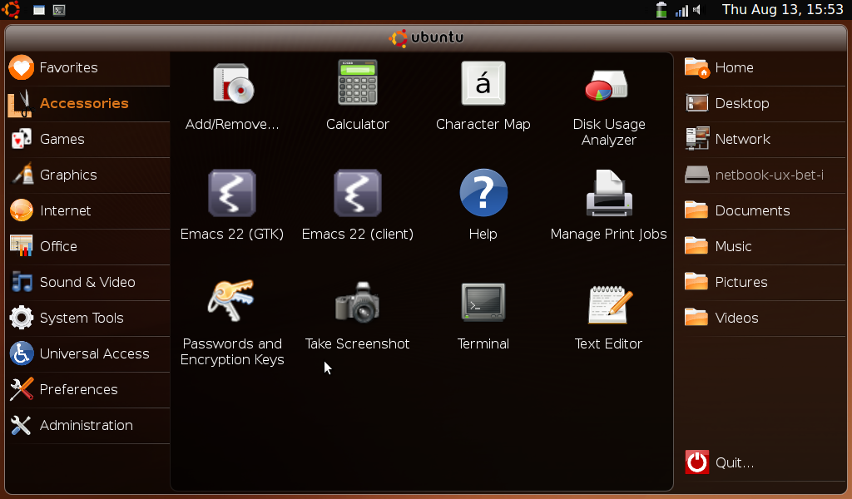This screenshot has width=852, height=499.
Task: Check the battery status indicator
Action: (661, 10)
